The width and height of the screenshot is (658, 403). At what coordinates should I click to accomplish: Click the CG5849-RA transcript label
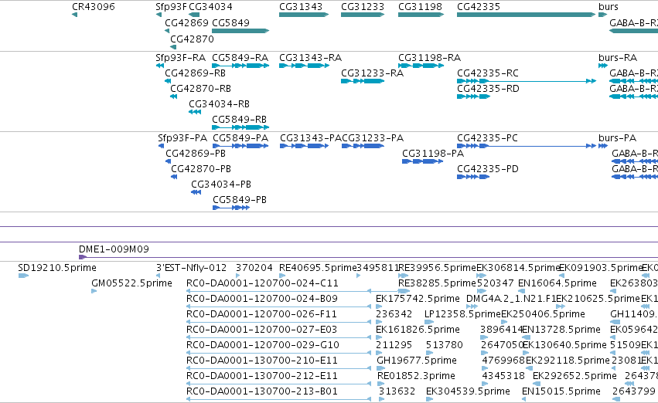pyautogui.click(x=240, y=57)
